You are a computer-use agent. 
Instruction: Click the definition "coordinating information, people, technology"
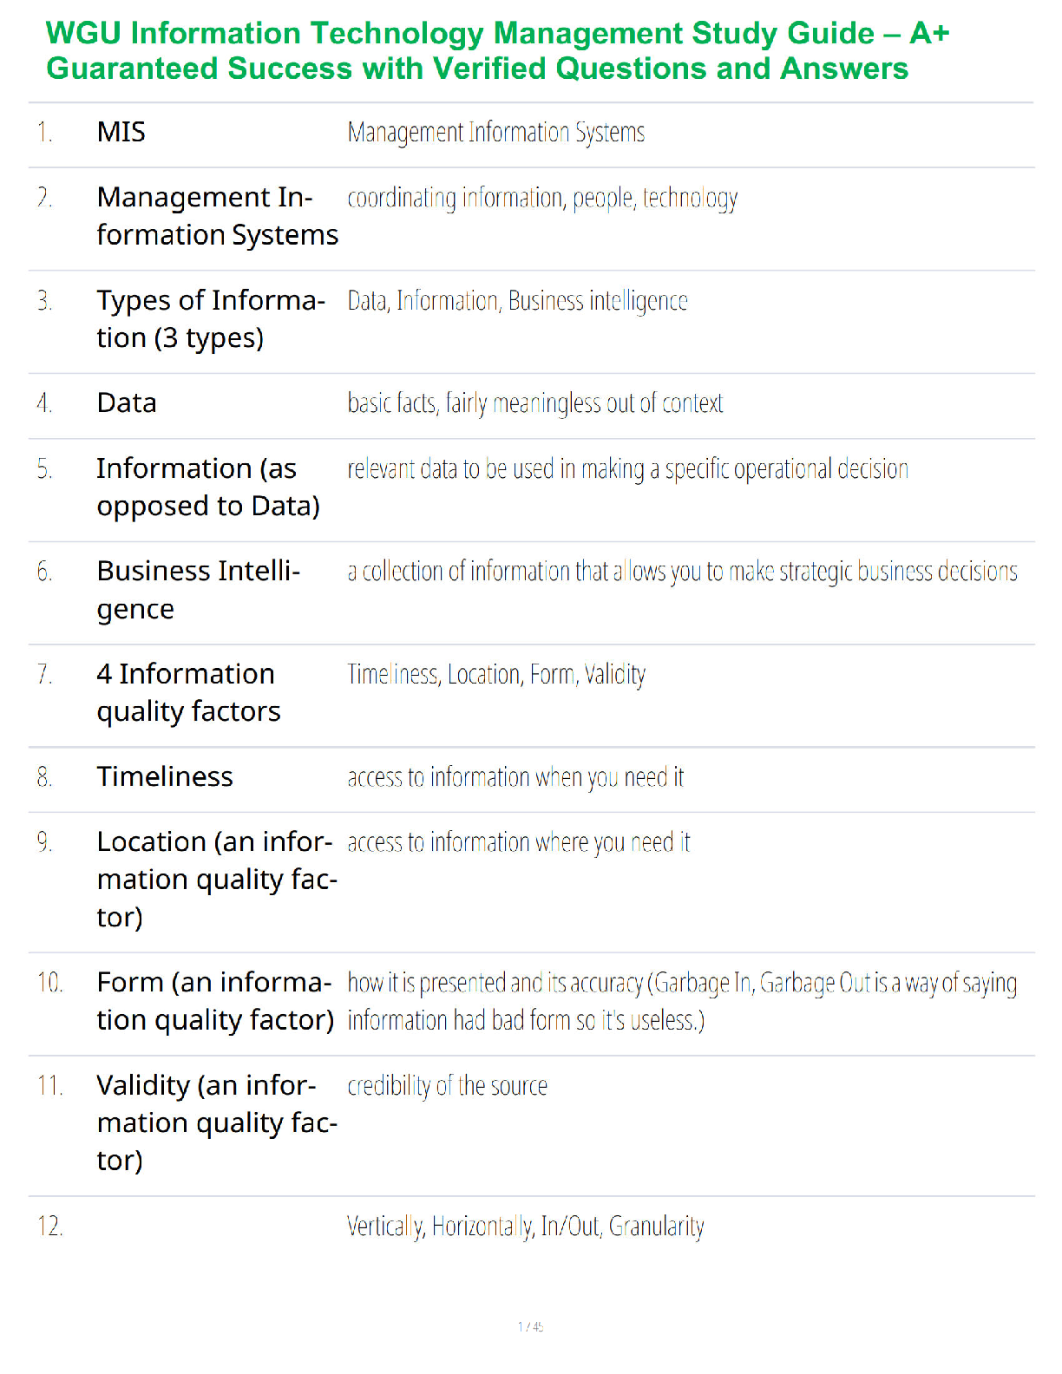click(x=542, y=199)
